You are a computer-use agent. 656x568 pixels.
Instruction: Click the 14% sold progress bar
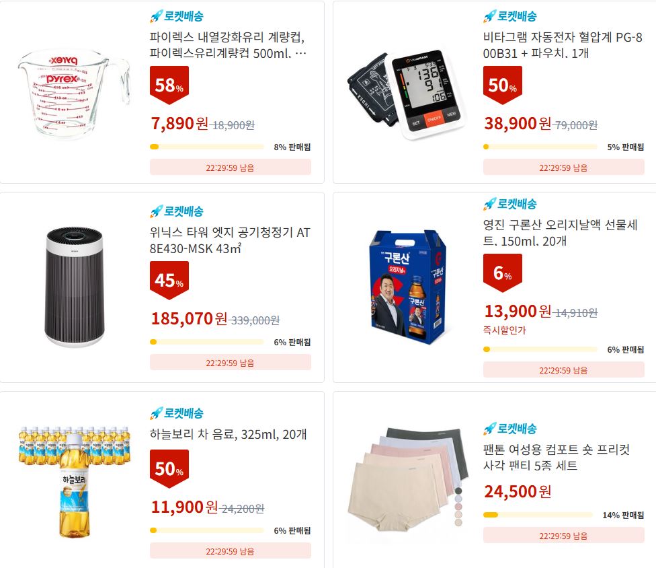tap(538, 515)
